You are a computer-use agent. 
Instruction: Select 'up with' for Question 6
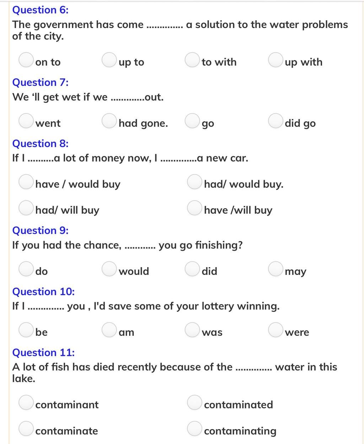(x=275, y=60)
